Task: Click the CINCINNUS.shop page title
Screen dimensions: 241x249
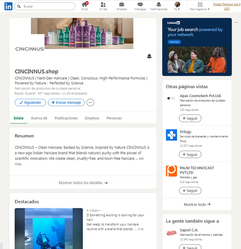Action: [x=36, y=71]
